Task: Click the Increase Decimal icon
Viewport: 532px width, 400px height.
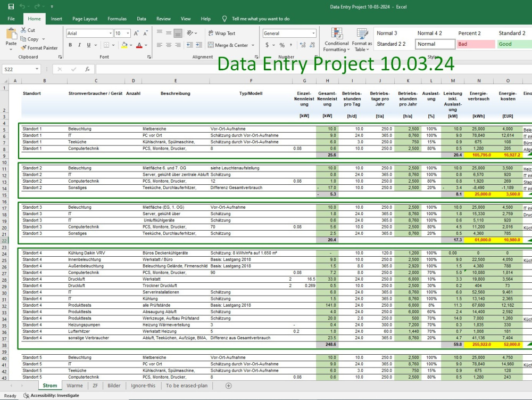Action: pos(303,45)
